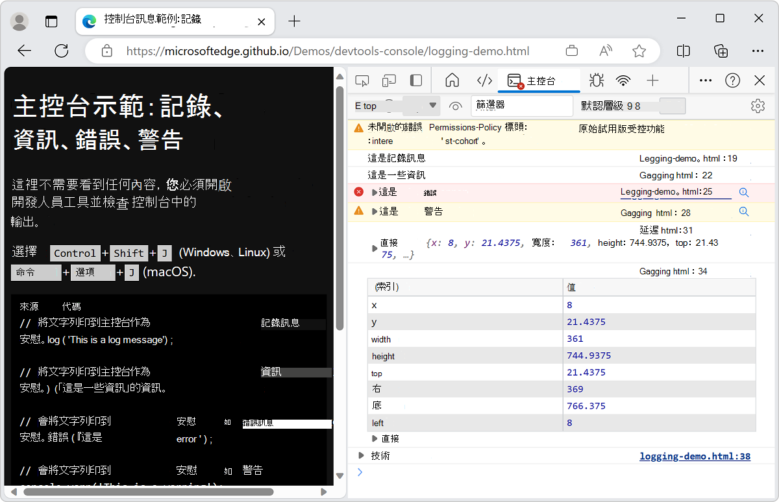Open DevTools settings gear
Image resolution: width=779 pixels, height=502 pixels.
(x=757, y=106)
